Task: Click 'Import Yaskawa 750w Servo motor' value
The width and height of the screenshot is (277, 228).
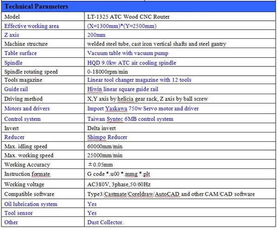Action: point(130,108)
